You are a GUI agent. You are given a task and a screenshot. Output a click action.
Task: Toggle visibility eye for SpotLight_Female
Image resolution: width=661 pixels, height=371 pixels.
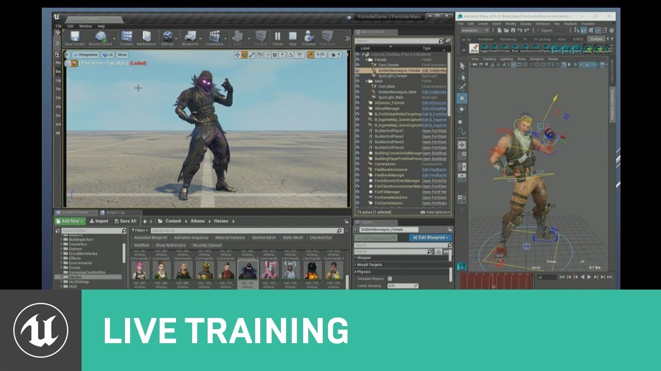pyautogui.click(x=357, y=76)
